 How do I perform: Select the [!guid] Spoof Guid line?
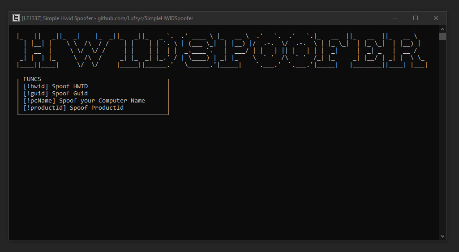click(56, 94)
